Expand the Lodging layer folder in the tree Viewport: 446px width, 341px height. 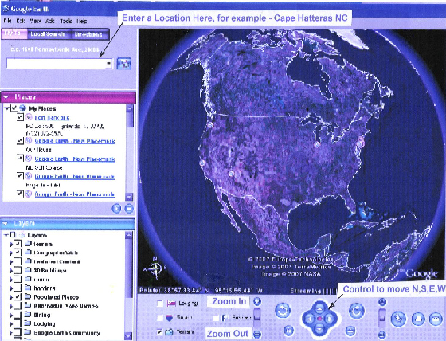click(x=11, y=324)
